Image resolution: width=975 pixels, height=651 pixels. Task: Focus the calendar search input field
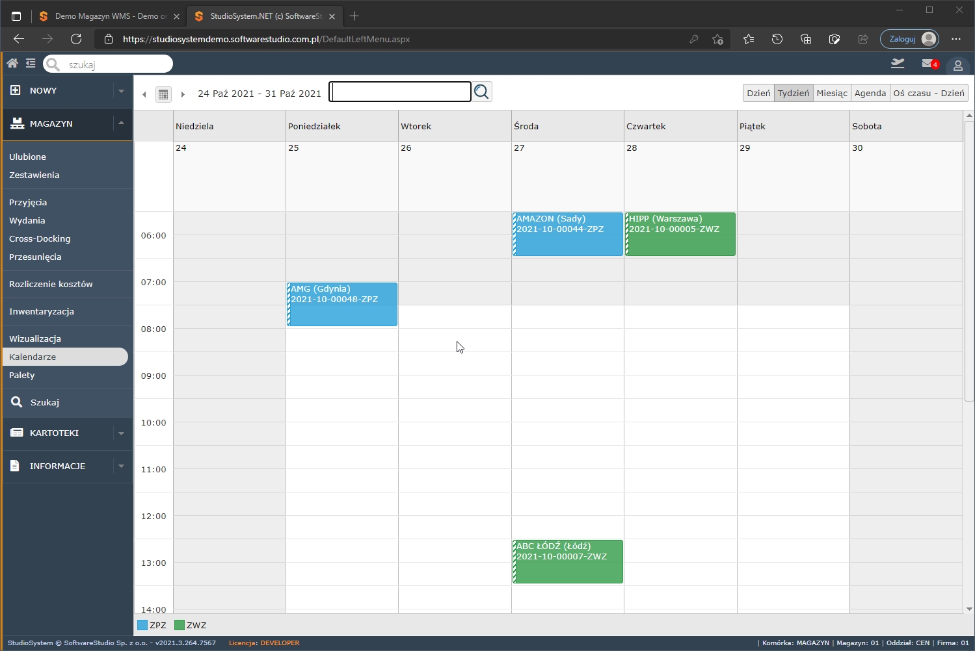[x=400, y=92]
